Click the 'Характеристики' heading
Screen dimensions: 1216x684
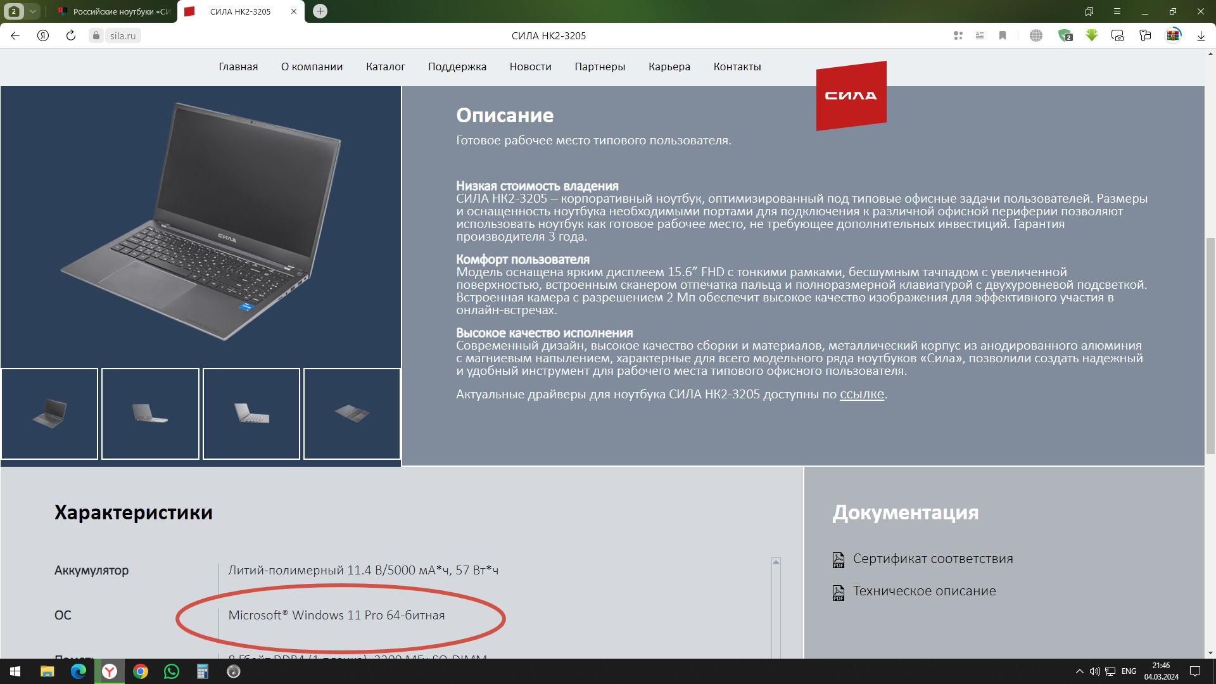tap(133, 512)
